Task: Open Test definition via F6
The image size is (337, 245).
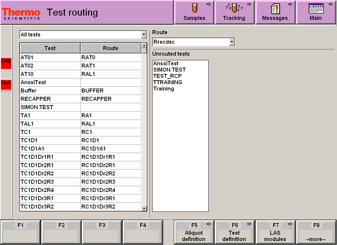Action: pyautogui.click(x=235, y=232)
